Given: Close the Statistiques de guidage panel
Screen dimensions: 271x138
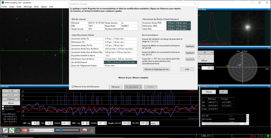Looking at the screenshot, I should point(269,87).
